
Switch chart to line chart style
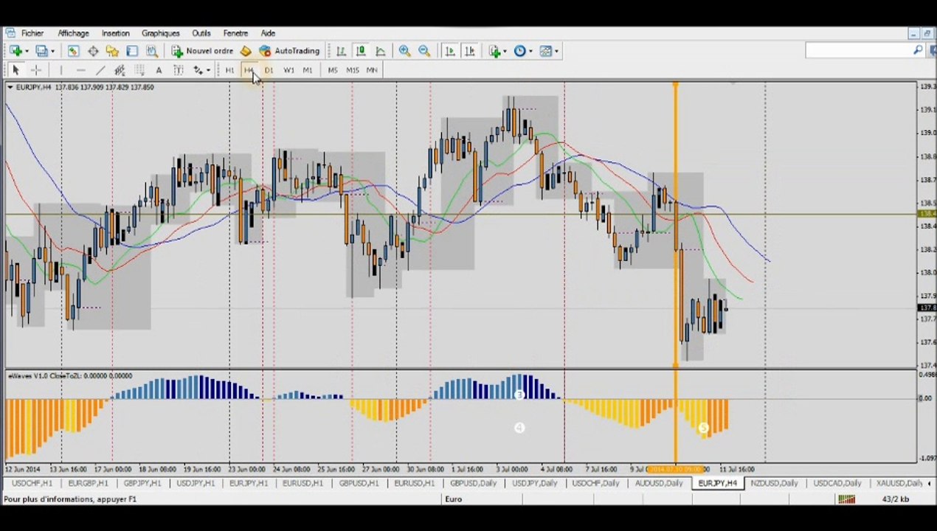[x=380, y=51]
